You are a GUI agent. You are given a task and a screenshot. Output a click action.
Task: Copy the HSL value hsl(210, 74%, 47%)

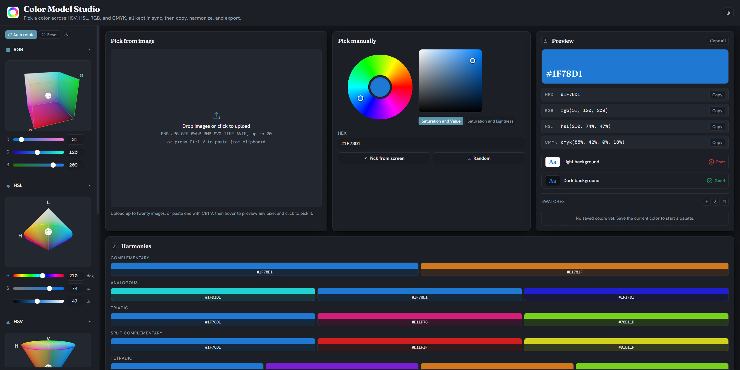(x=717, y=127)
